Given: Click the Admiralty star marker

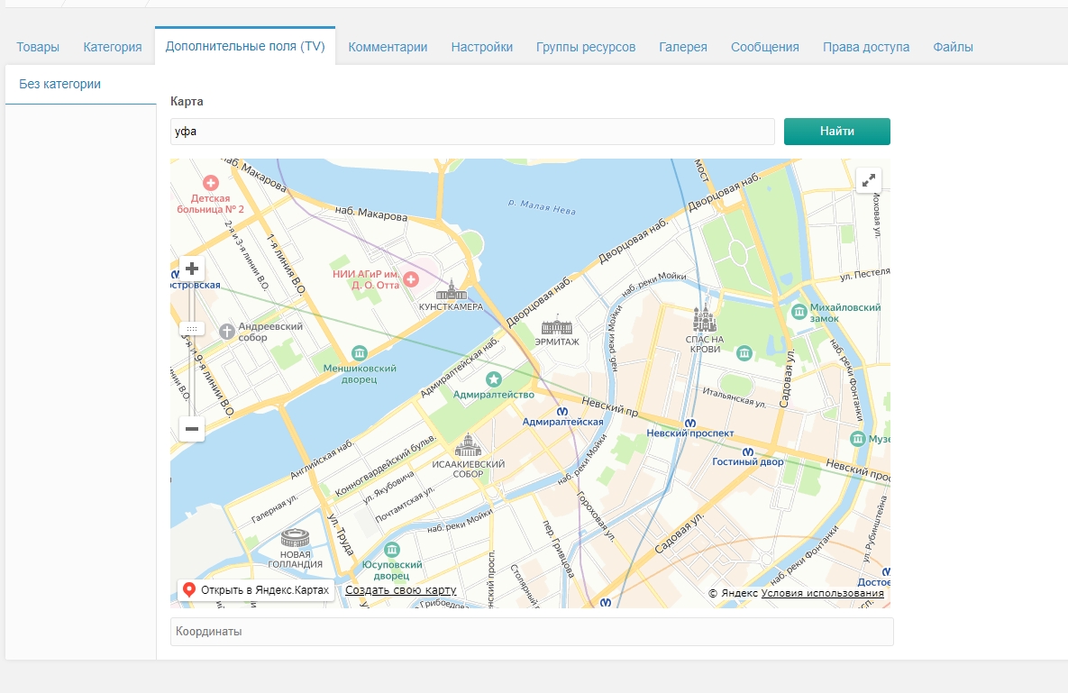Looking at the screenshot, I should click(493, 379).
